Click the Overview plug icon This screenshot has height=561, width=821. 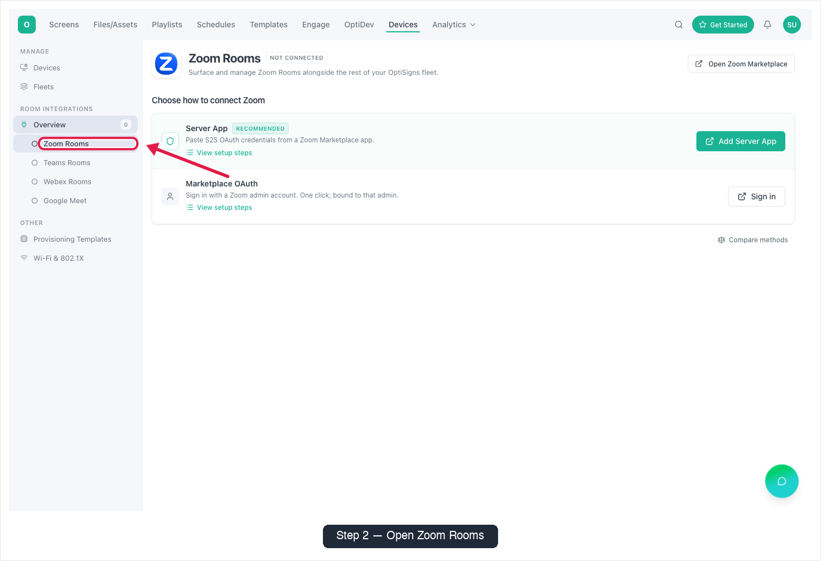click(24, 124)
